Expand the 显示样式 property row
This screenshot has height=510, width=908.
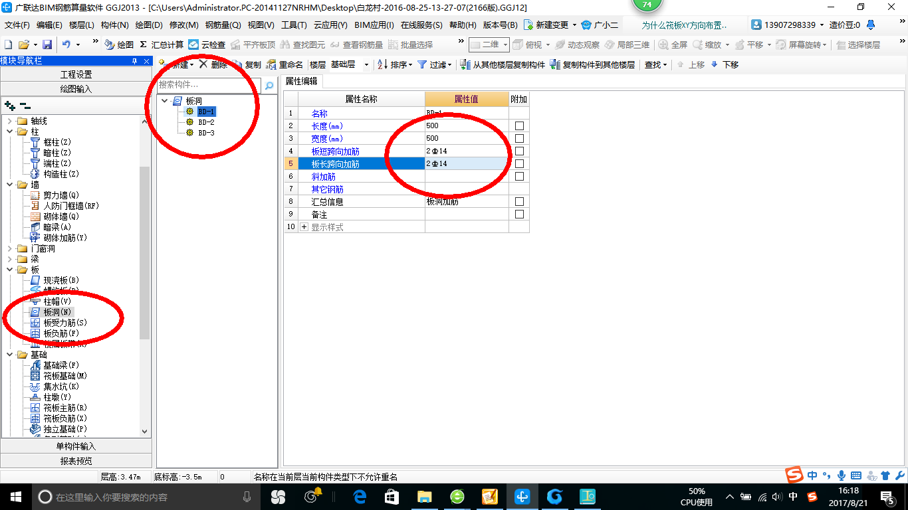coord(304,227)
